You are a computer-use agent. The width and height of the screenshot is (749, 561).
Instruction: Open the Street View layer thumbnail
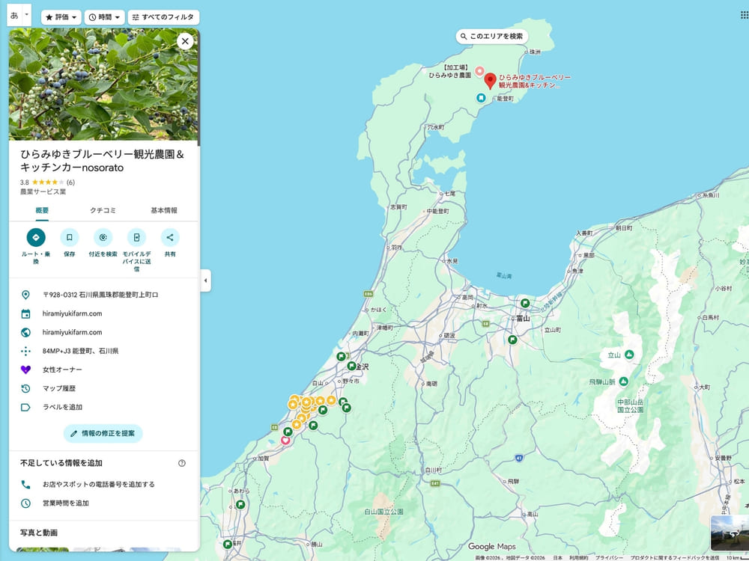coord(730,533)
